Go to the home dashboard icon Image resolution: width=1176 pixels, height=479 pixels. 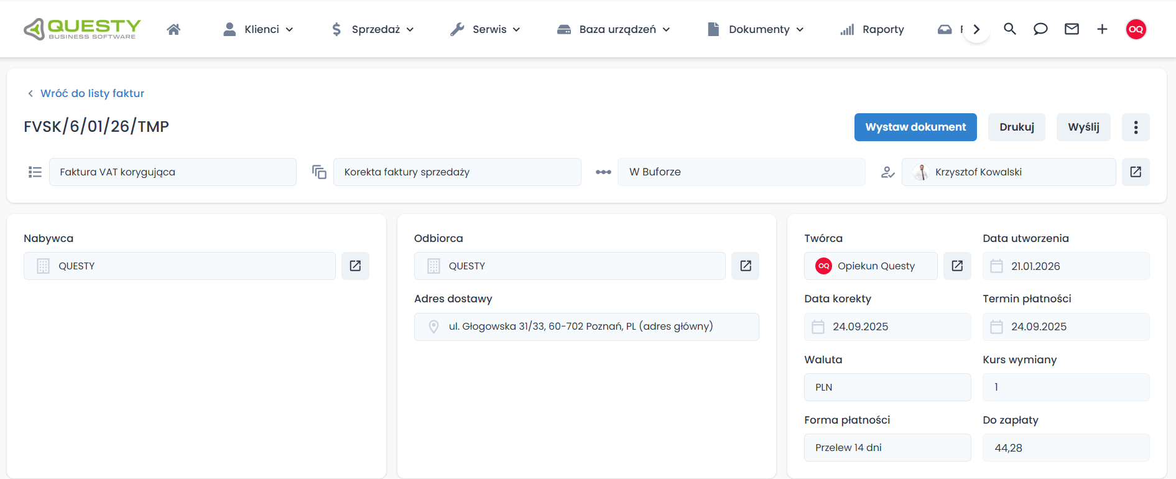(174, 29)
